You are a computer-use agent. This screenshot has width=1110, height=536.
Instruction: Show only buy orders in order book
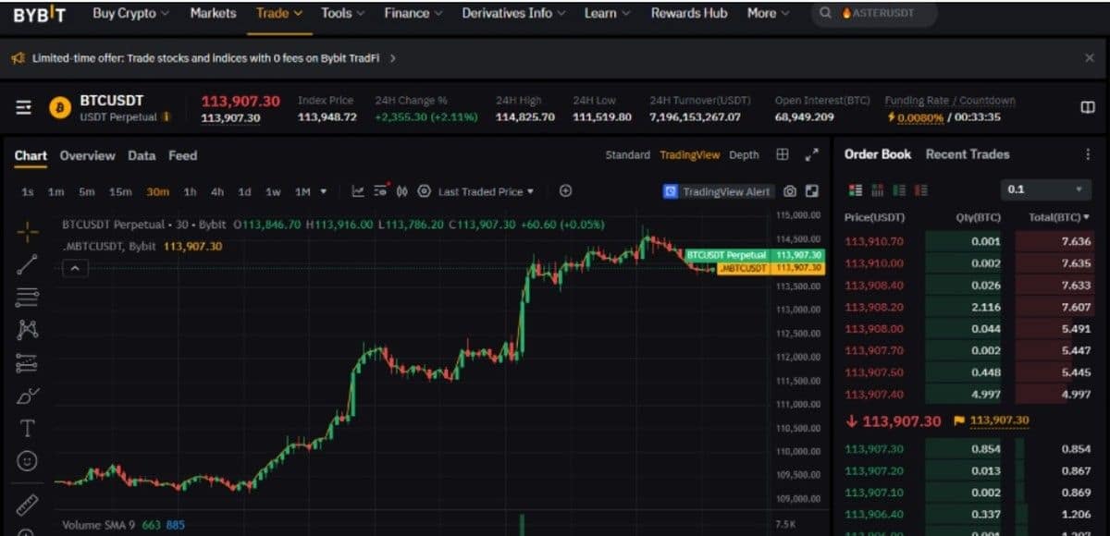pyautogui.click(x=899, y=190)
